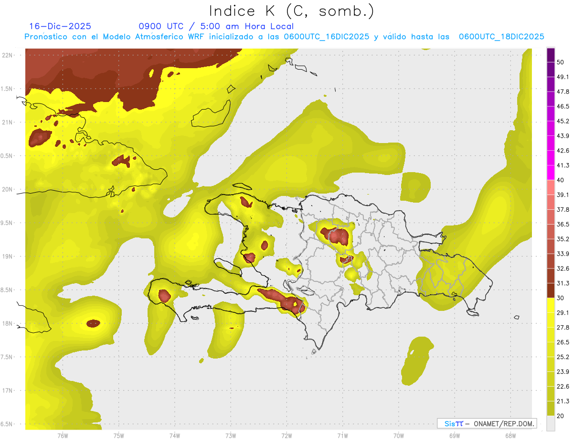
Task: Click the legend value "21.3"
Action: point(563,401)
